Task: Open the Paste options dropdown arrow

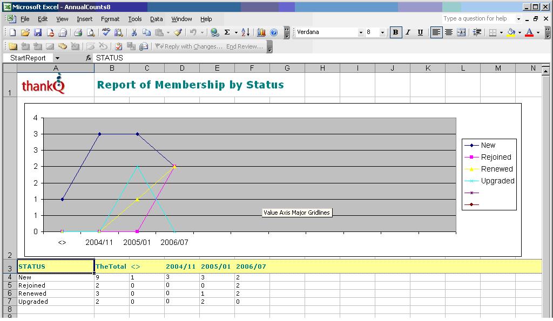Action: coord(168,32)
